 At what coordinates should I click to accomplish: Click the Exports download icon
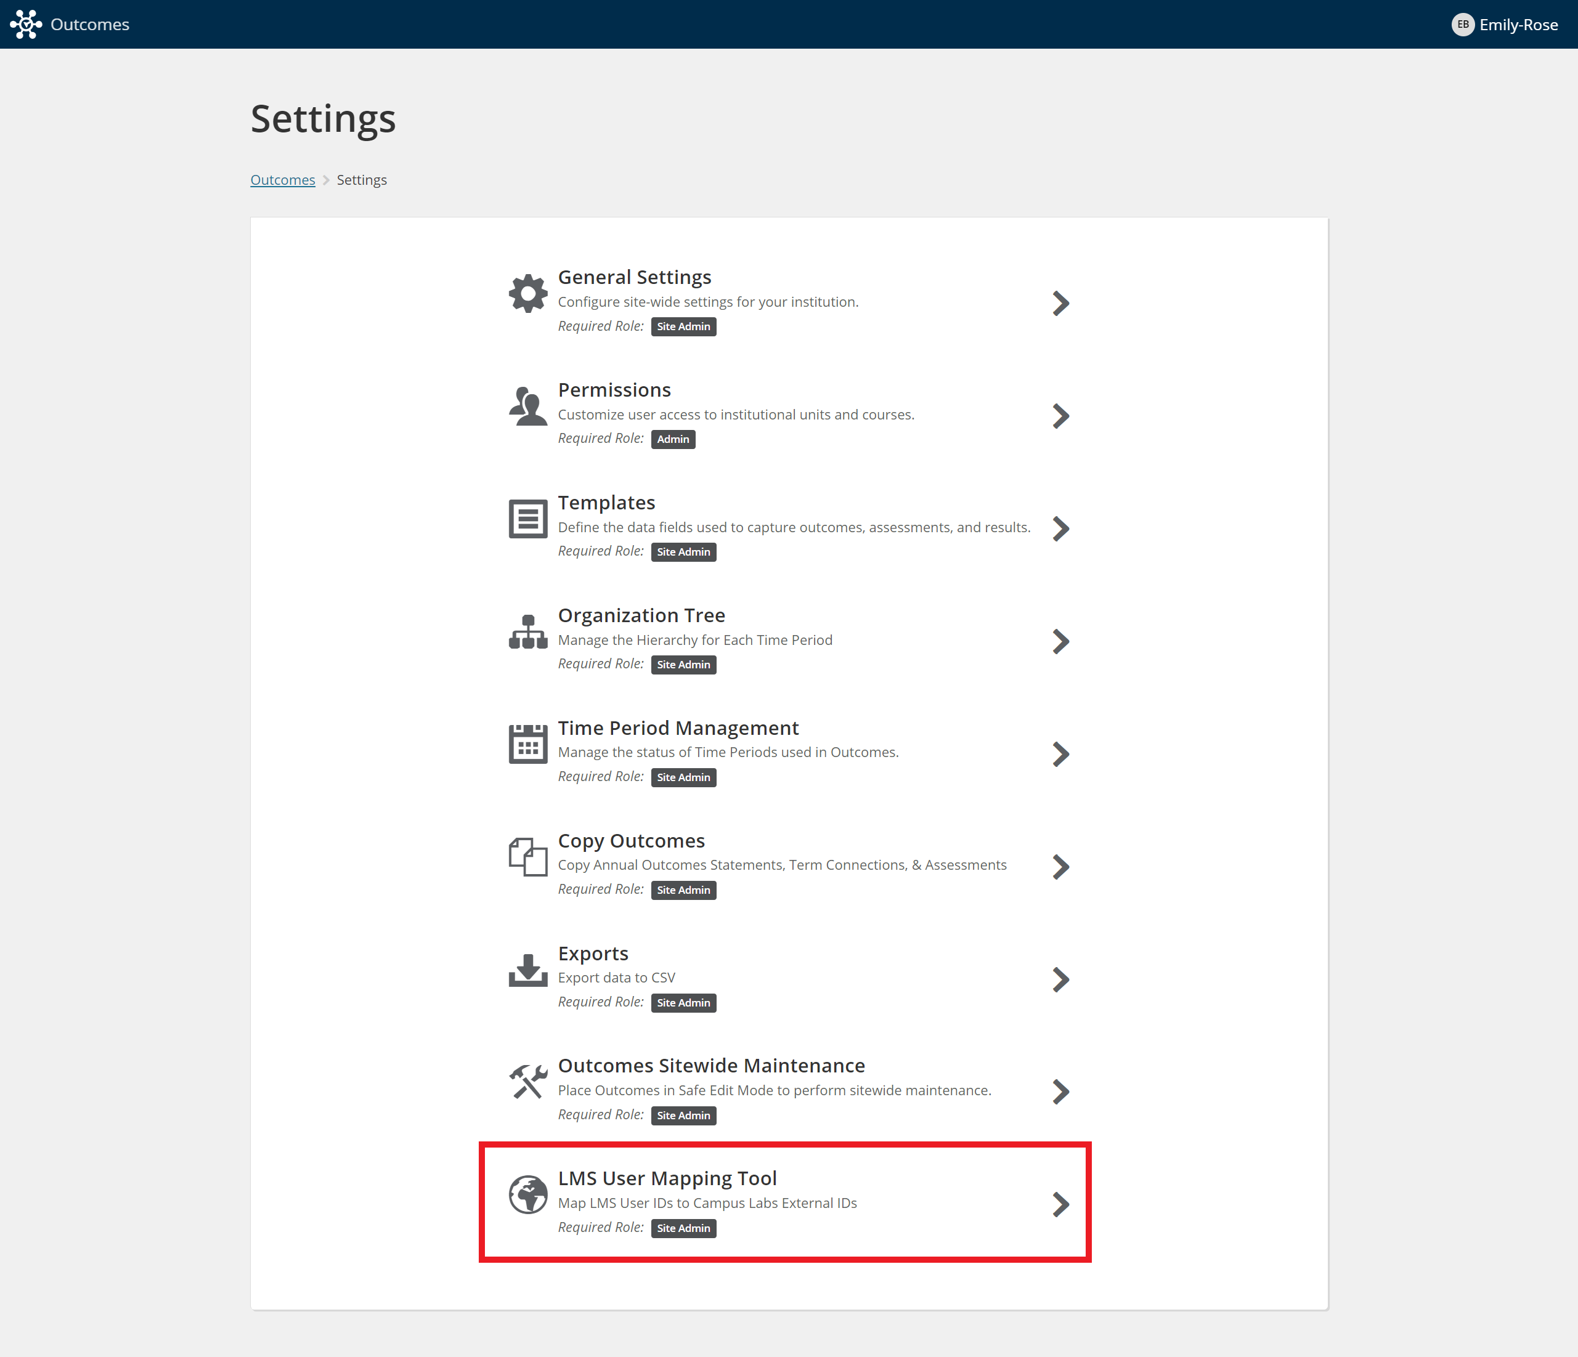(528, 970)
